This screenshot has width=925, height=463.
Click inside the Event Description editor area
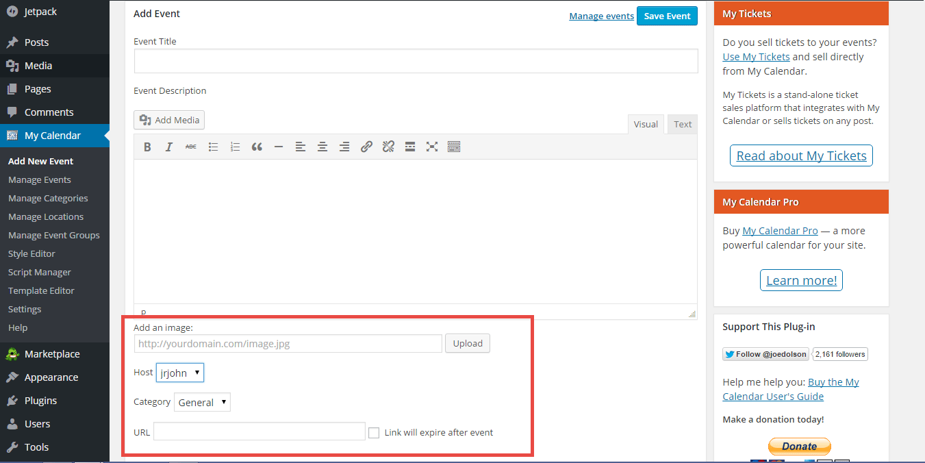(416, 231)
